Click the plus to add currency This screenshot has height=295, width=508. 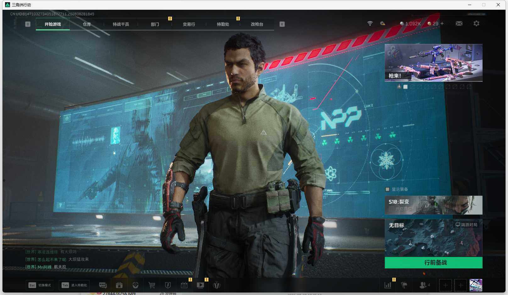[442, 24]
